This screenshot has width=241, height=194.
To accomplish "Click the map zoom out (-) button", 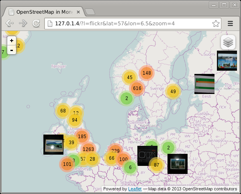I will 12,50.
